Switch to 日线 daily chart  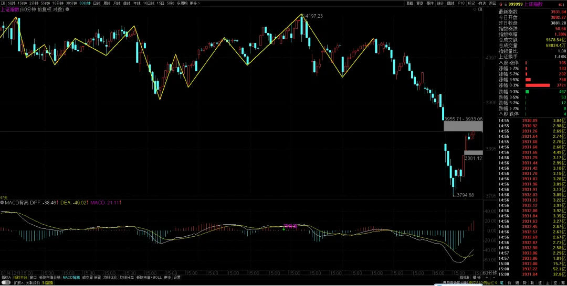97,3
